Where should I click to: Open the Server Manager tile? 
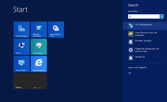22,30
